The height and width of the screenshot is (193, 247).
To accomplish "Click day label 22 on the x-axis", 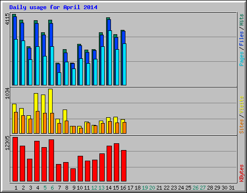I will click(166, 188).
